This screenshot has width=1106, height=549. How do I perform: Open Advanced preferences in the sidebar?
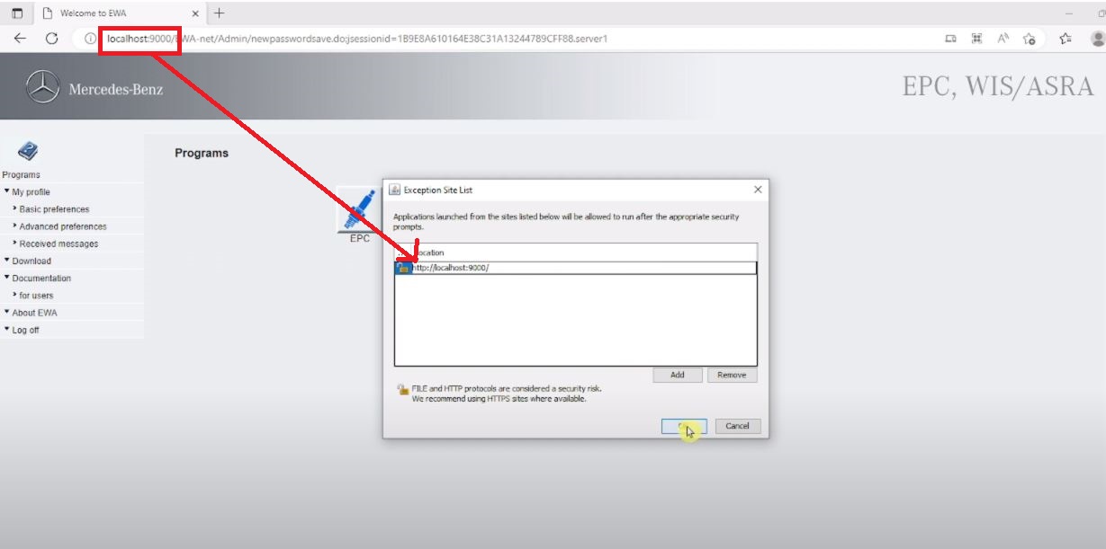tap(63, 226)
